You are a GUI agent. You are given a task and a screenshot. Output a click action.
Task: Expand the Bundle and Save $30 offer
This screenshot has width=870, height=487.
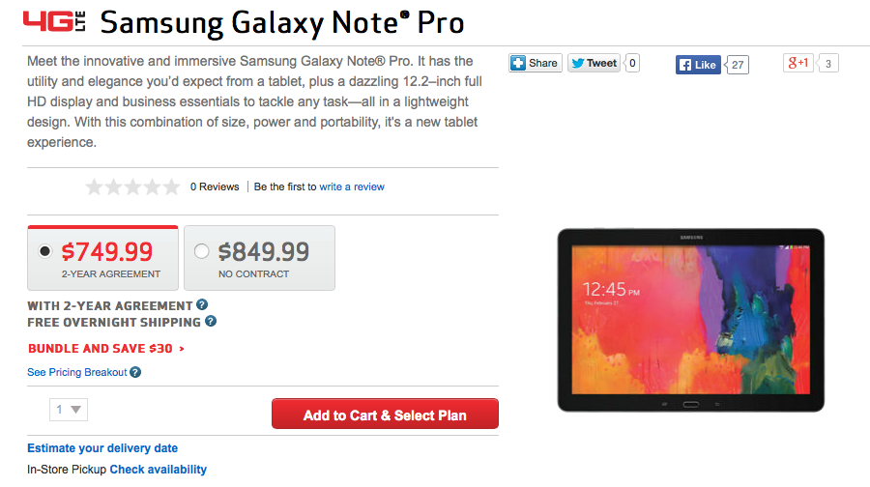(x=106, y=349)
